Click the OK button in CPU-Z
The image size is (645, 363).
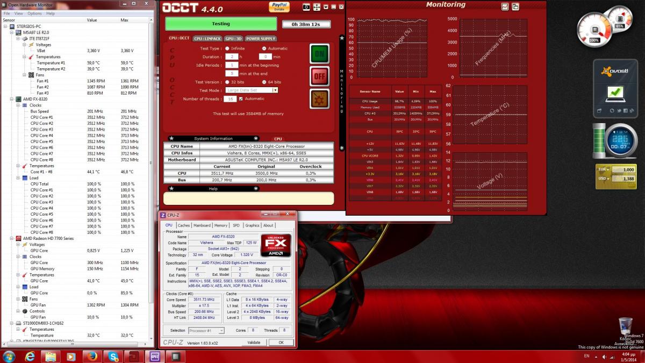tap(281, 343)
